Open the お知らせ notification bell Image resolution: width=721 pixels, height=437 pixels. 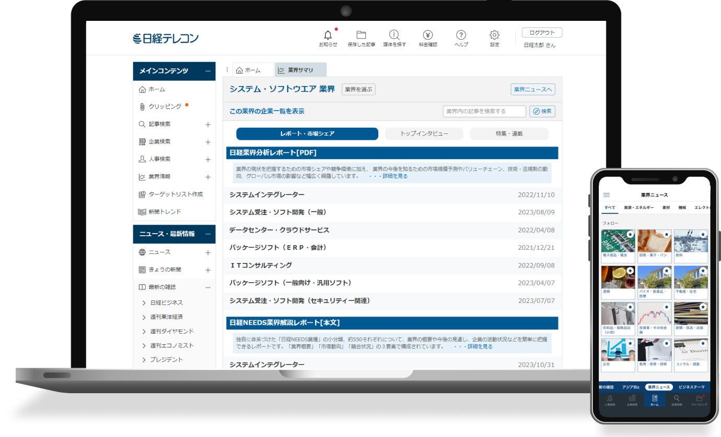tap(328, 35)
